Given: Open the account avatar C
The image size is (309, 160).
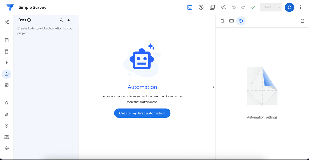Looking at the screenshot, I should pyautogui.click(x=289, y=8).
